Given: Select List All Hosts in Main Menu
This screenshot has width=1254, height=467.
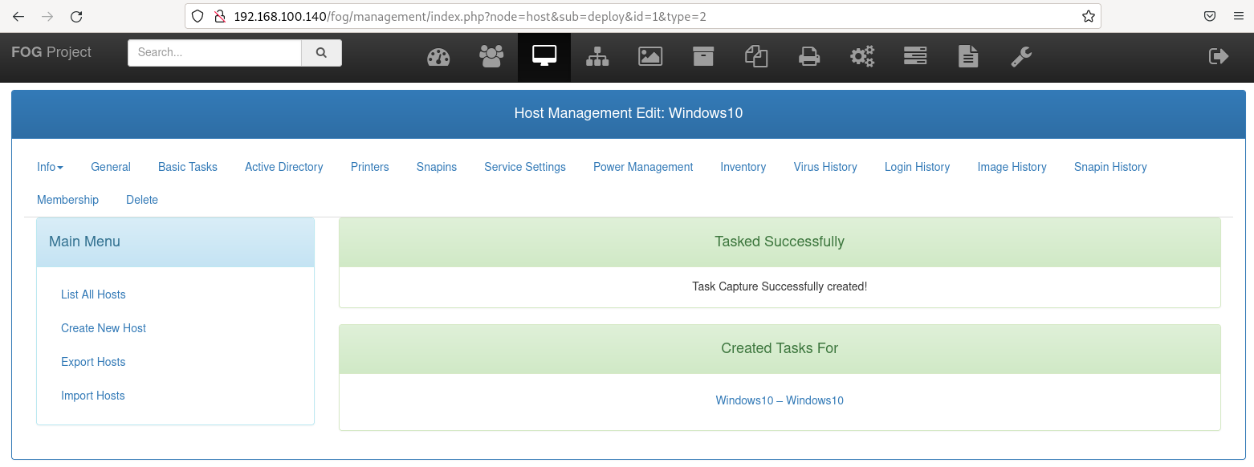Looking at the screenshot, I should click(93, 294).
